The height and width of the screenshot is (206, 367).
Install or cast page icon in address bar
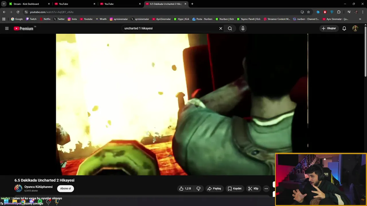(x=302, y=12)
